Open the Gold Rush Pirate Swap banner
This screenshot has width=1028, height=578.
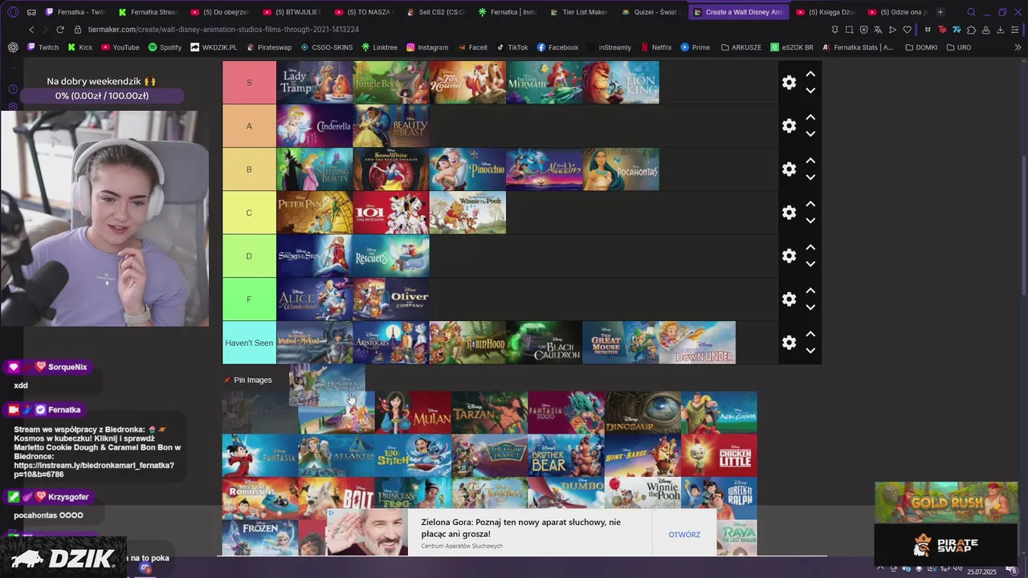[x=945, y=523]
